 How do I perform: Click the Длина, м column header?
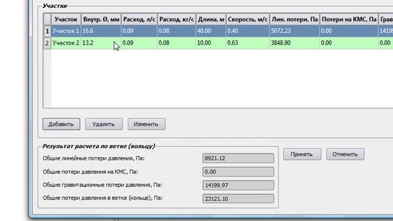pos(211,19)
